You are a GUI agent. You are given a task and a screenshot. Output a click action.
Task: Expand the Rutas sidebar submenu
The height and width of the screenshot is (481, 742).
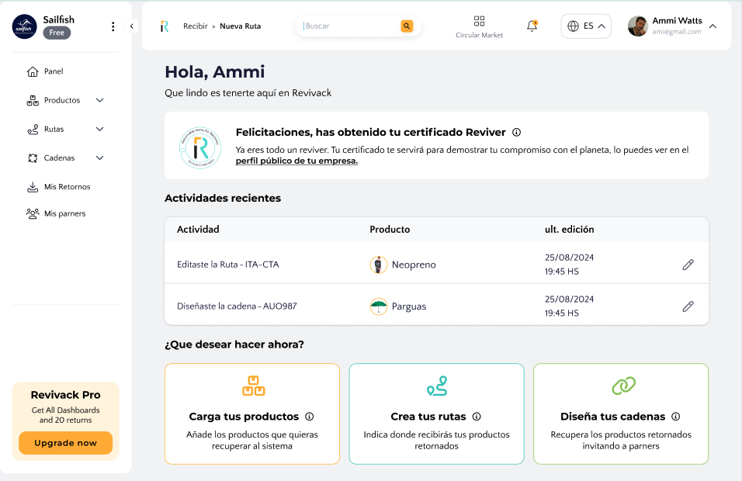point(99,129)
